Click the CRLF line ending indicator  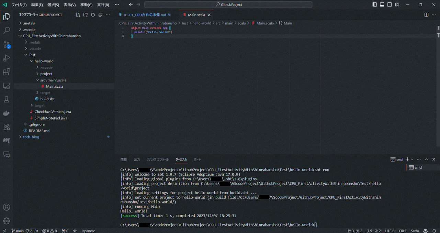click(403, 231)
